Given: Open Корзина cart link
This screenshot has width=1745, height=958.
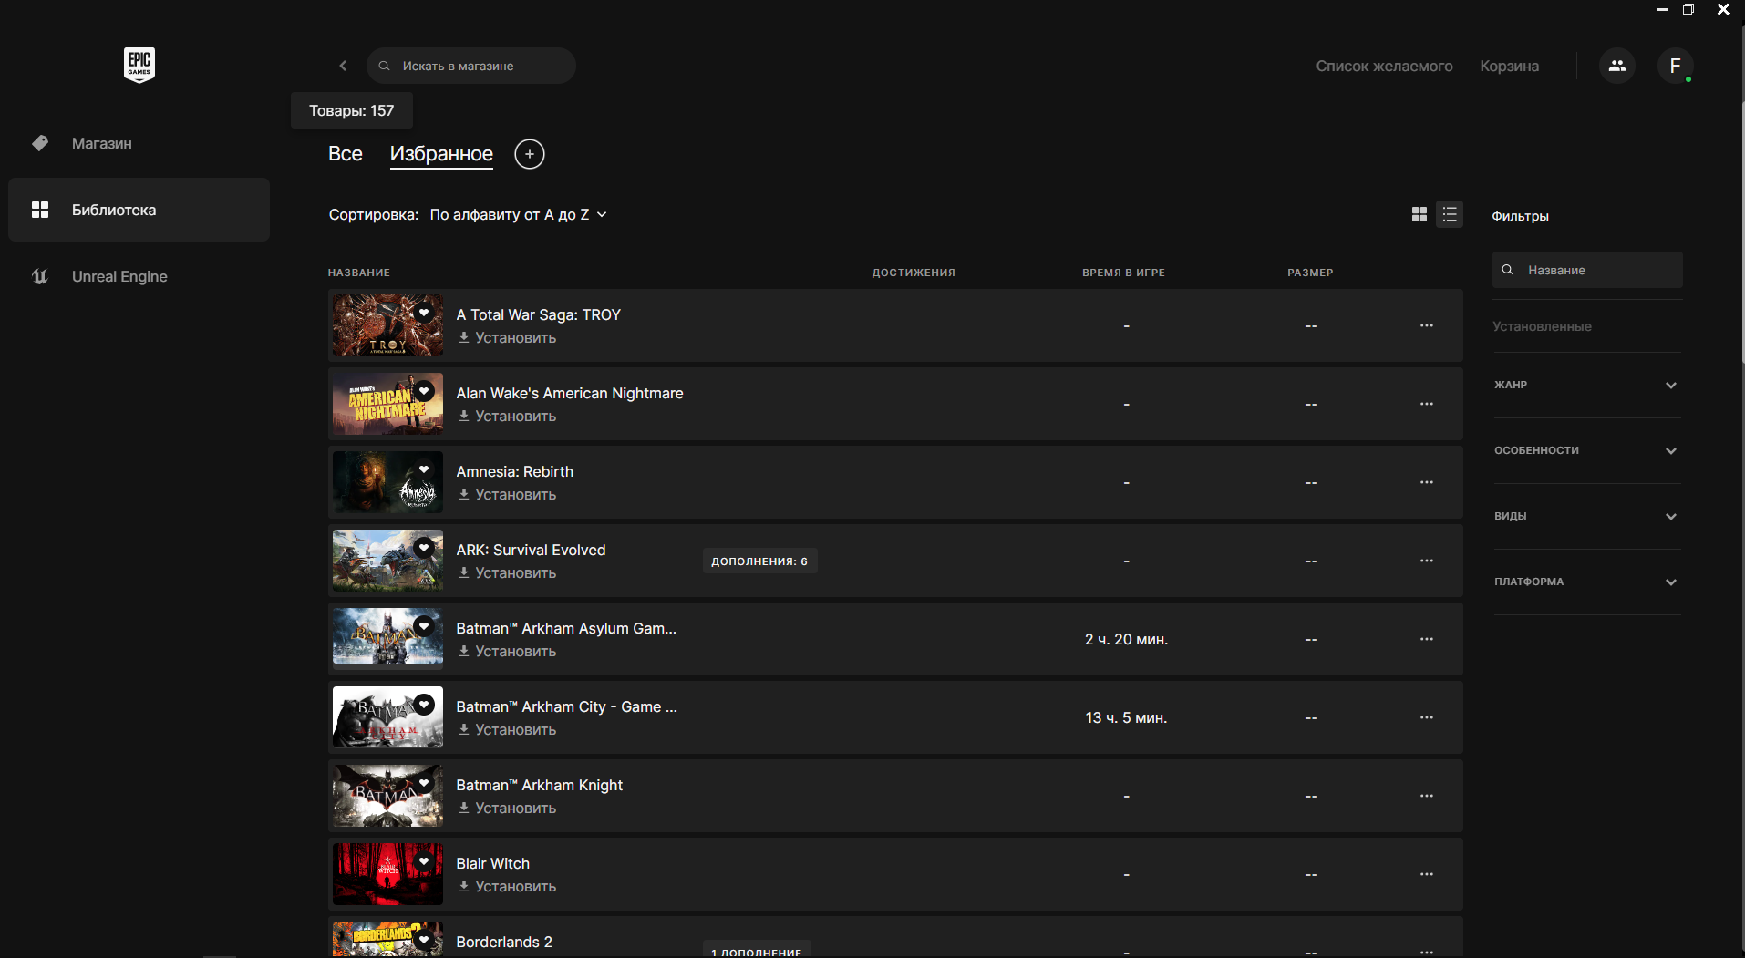Looking at the screenshot, I should pyautogui.click(x=1509, y=66).
